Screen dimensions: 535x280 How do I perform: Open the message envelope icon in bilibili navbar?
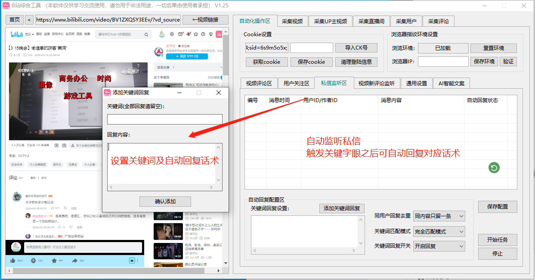click(180, 34)
